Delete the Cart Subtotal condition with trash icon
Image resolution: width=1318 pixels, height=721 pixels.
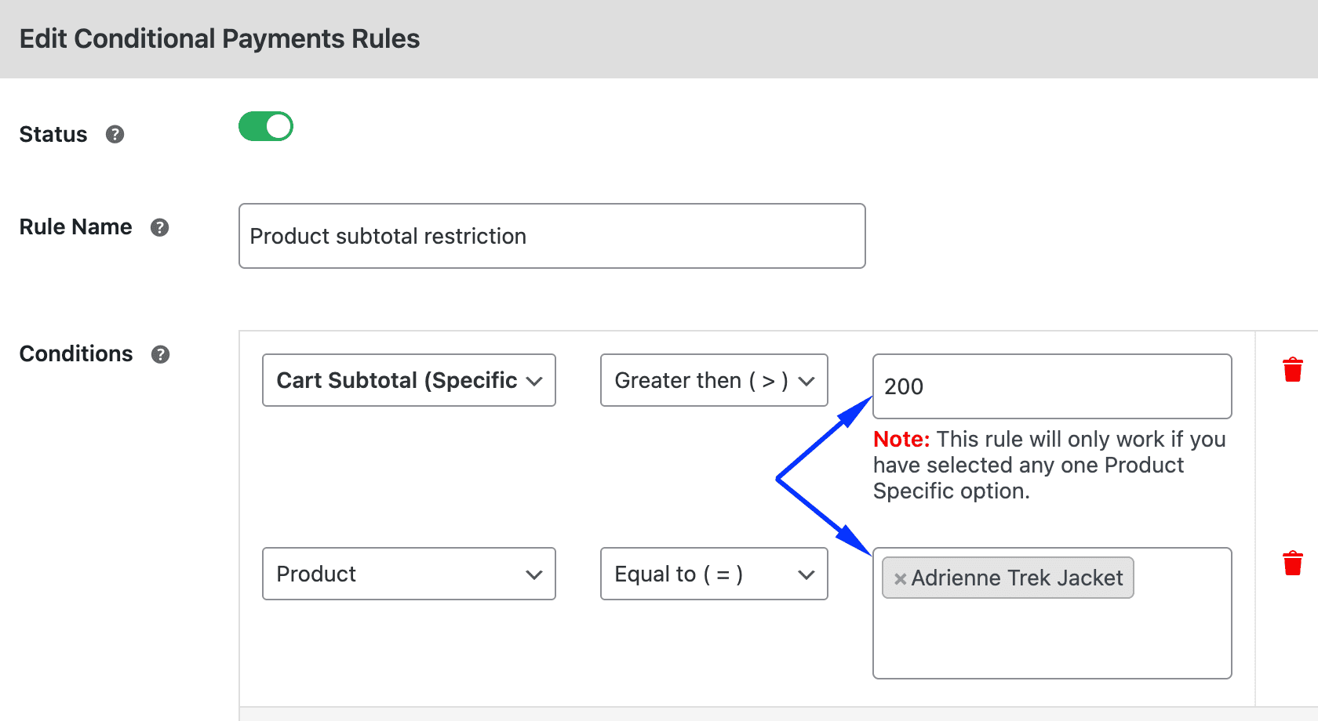point(1294,370)
